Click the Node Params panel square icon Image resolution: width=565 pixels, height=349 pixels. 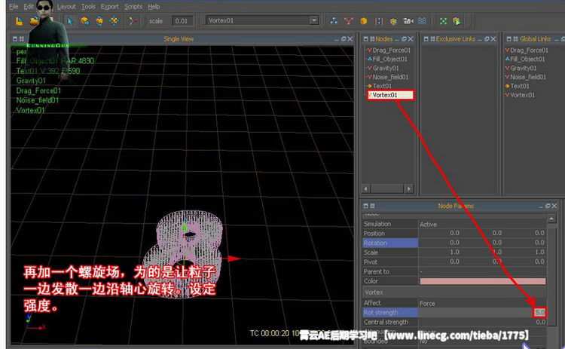tap(365, 206)
